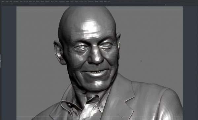Open the Picker menu
198x120 pixels.
[x=56, y=1]
